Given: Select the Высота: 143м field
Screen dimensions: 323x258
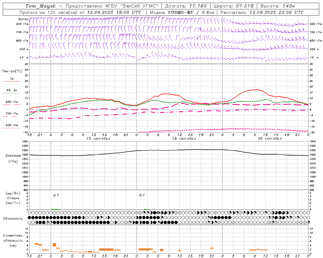Looking at the screenshot, I should (278, 6).
